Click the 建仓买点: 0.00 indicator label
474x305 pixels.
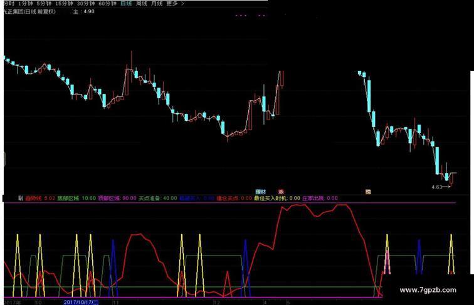[x=234, y=199]
